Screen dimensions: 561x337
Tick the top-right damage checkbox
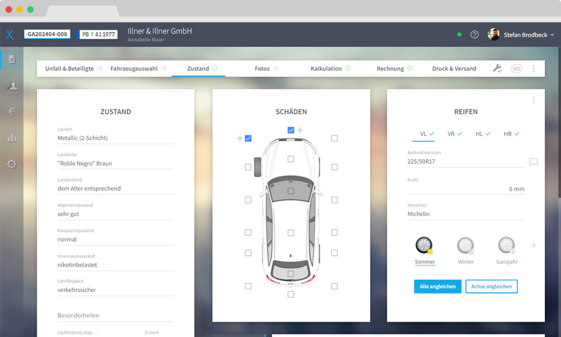tap(334, 139)
